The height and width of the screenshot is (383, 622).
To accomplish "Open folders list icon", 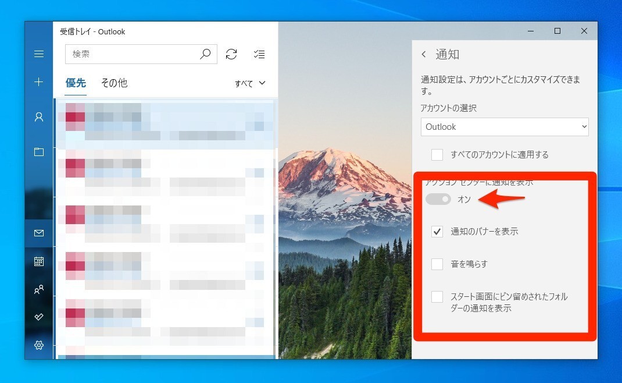I will click(x=39, y=152).
